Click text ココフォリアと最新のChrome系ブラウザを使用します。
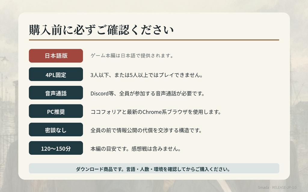 156,112
